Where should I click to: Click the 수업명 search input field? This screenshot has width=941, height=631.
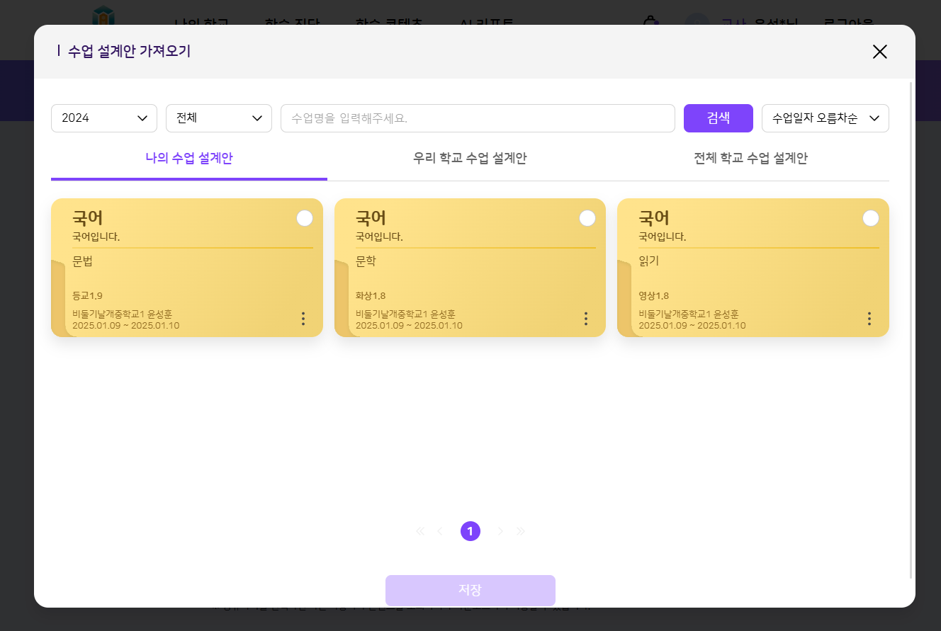478,118
